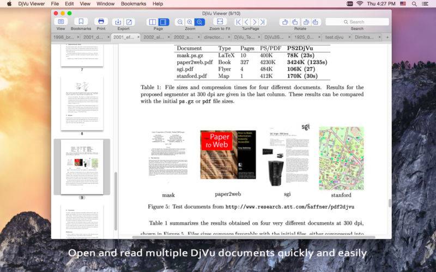Open the View sidebar options button
The width and height of the screenshot is (436, 272).
[x=60, y=22]
